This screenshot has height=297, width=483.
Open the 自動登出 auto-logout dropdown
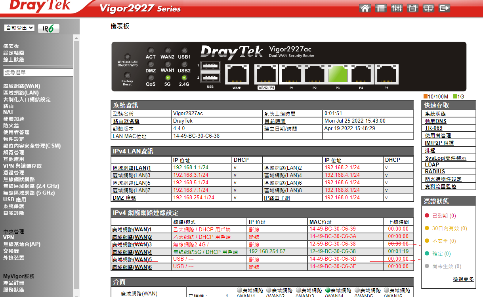[x=19, y=28]
